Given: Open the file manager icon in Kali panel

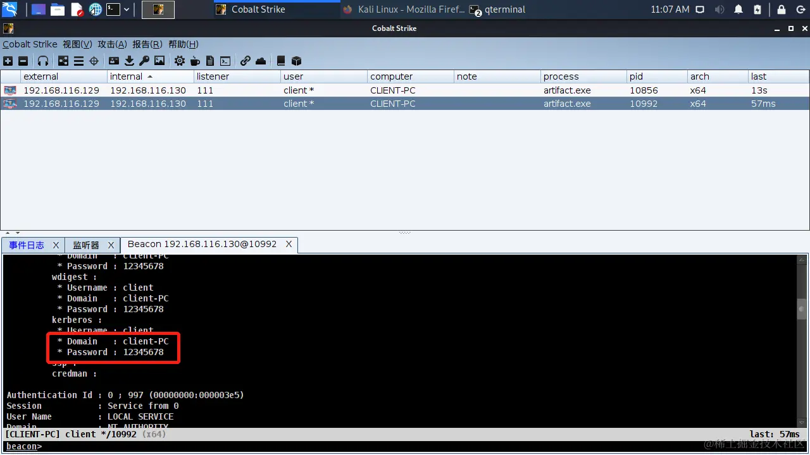Looking at the screenshot, I should 58,9.
